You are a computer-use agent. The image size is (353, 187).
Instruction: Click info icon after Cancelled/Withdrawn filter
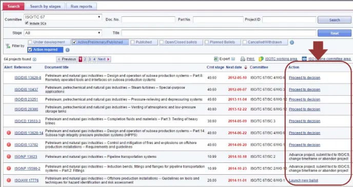coord(292,42)
